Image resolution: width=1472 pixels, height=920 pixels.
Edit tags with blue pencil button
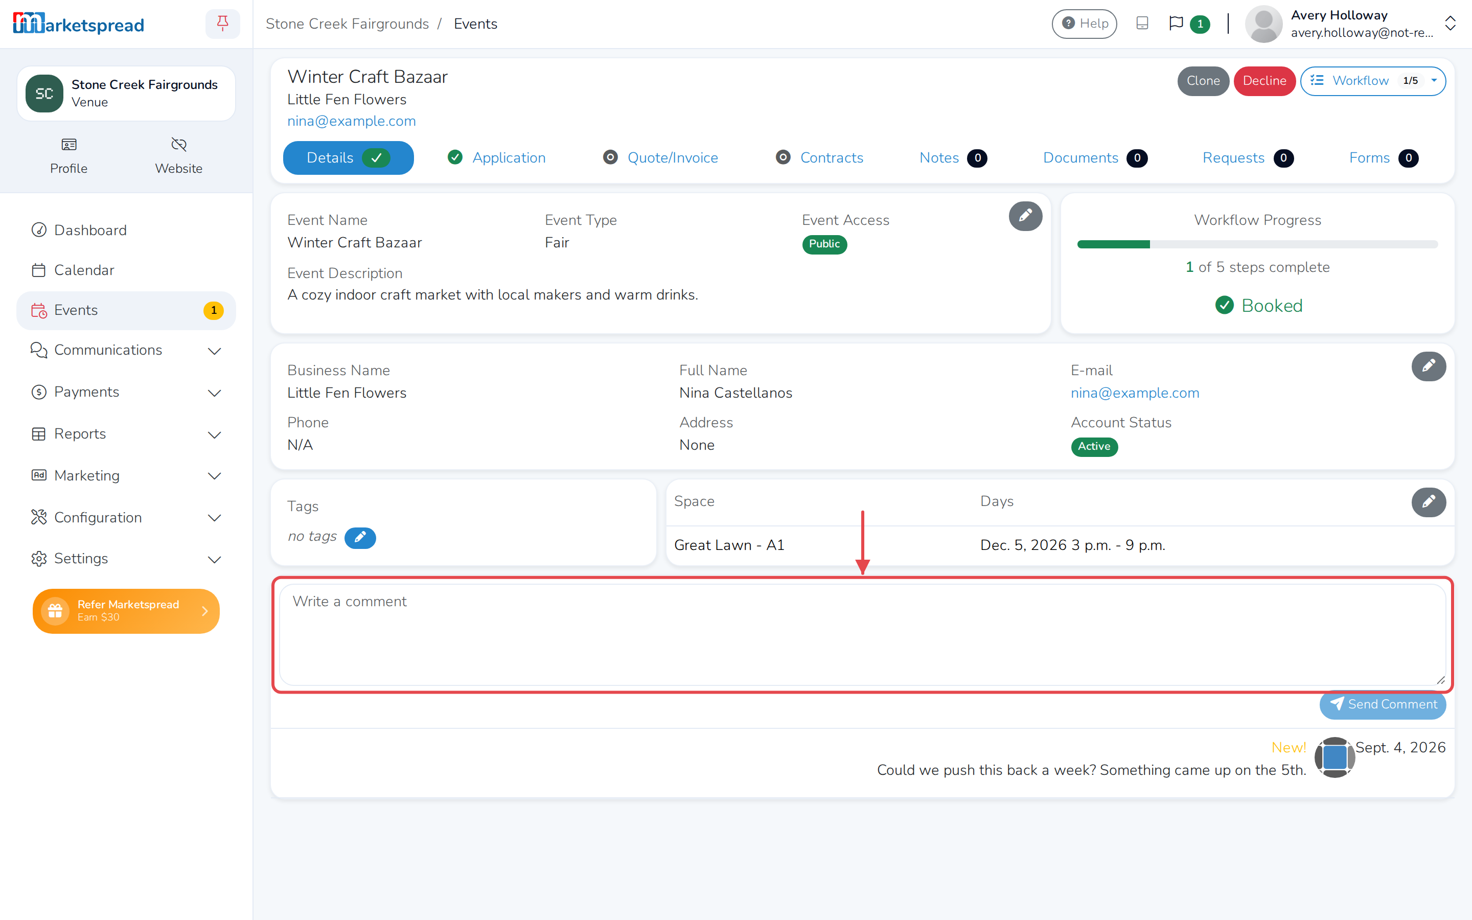[360, 537]
